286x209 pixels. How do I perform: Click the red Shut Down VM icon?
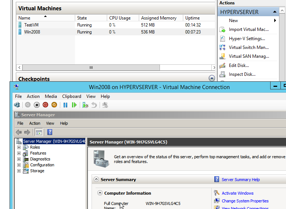pos(46,105)
